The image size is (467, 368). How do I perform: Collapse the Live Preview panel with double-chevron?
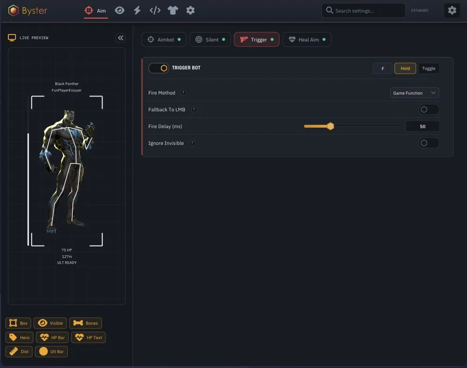click(x=121, y=38)
